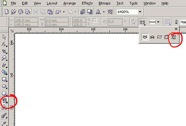Screen dimensions: 186x126
Task: Select the Interactive blend tool
Action: 4,115
